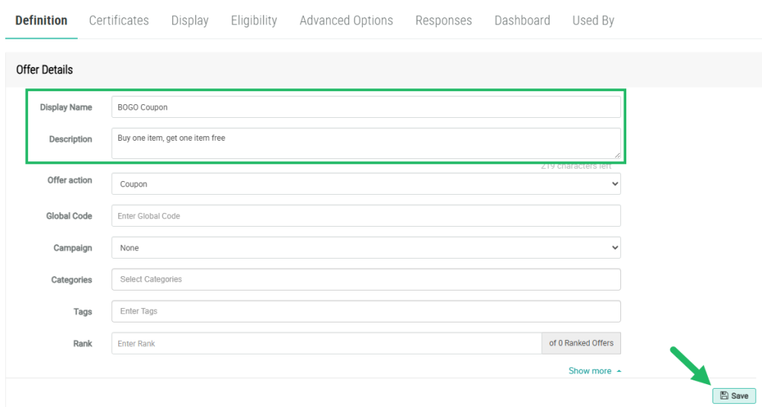Viewport: 762px width, 407px height.
Task: Open the Offer action dropdown
Action: [x=366, y=184]
